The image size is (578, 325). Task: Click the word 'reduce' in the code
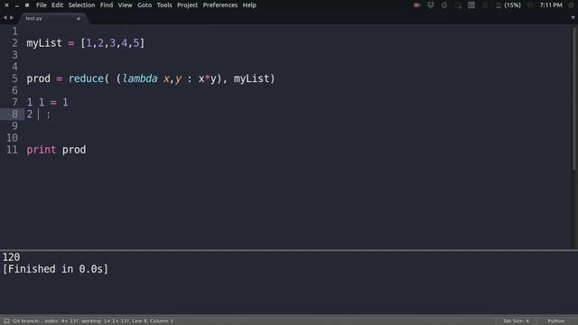[86, 79]
